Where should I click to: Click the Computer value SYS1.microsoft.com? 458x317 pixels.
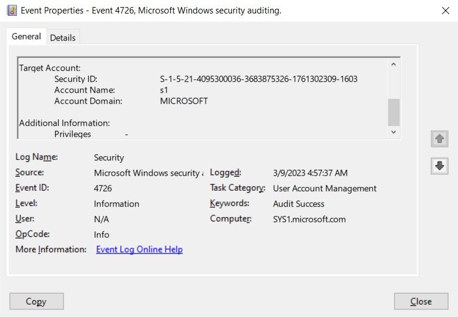click(309, 219)
